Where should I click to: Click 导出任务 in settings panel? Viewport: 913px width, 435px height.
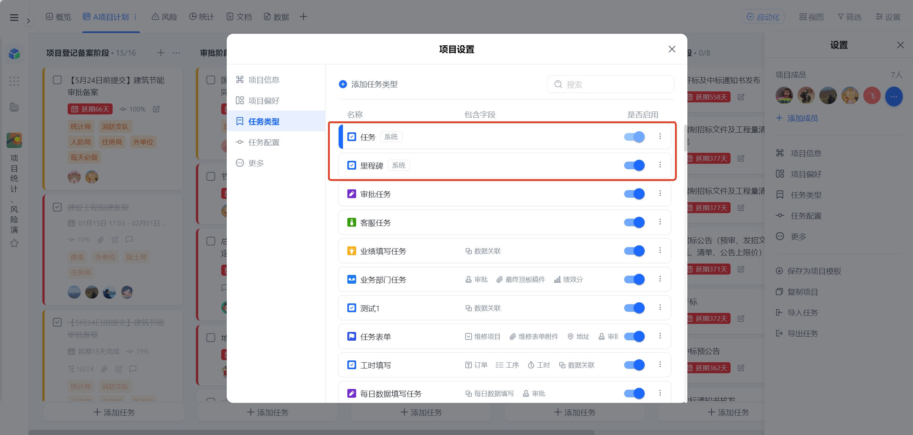tap(797, 333)
